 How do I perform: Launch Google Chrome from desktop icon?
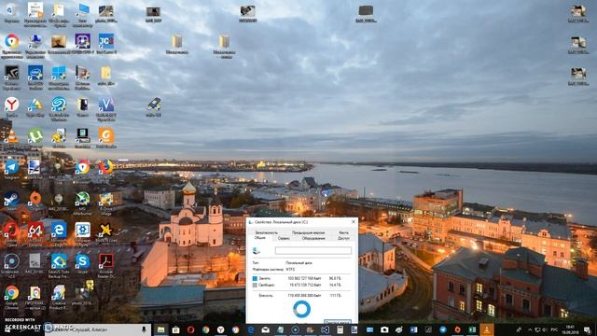click(11, 297)
